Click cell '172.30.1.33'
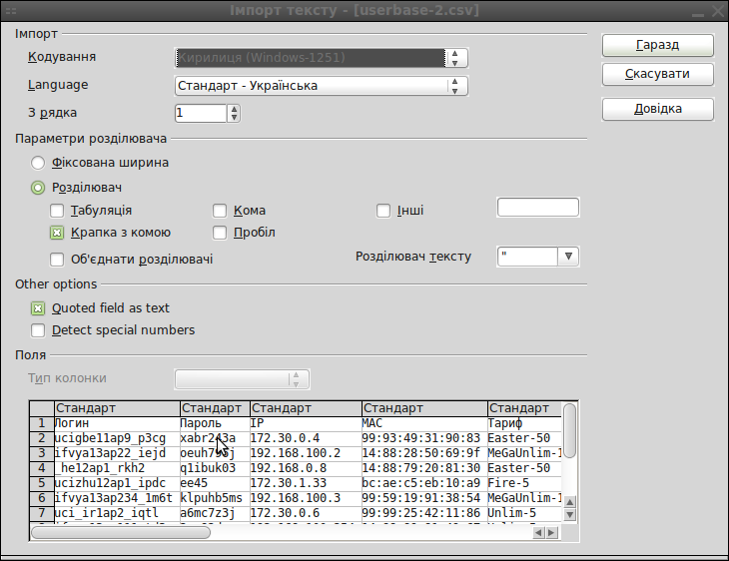The image size is (729, 561). pos(306,483)
